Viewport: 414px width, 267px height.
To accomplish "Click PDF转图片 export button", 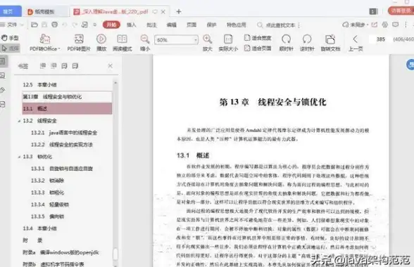I will click(x=79, y=42).
